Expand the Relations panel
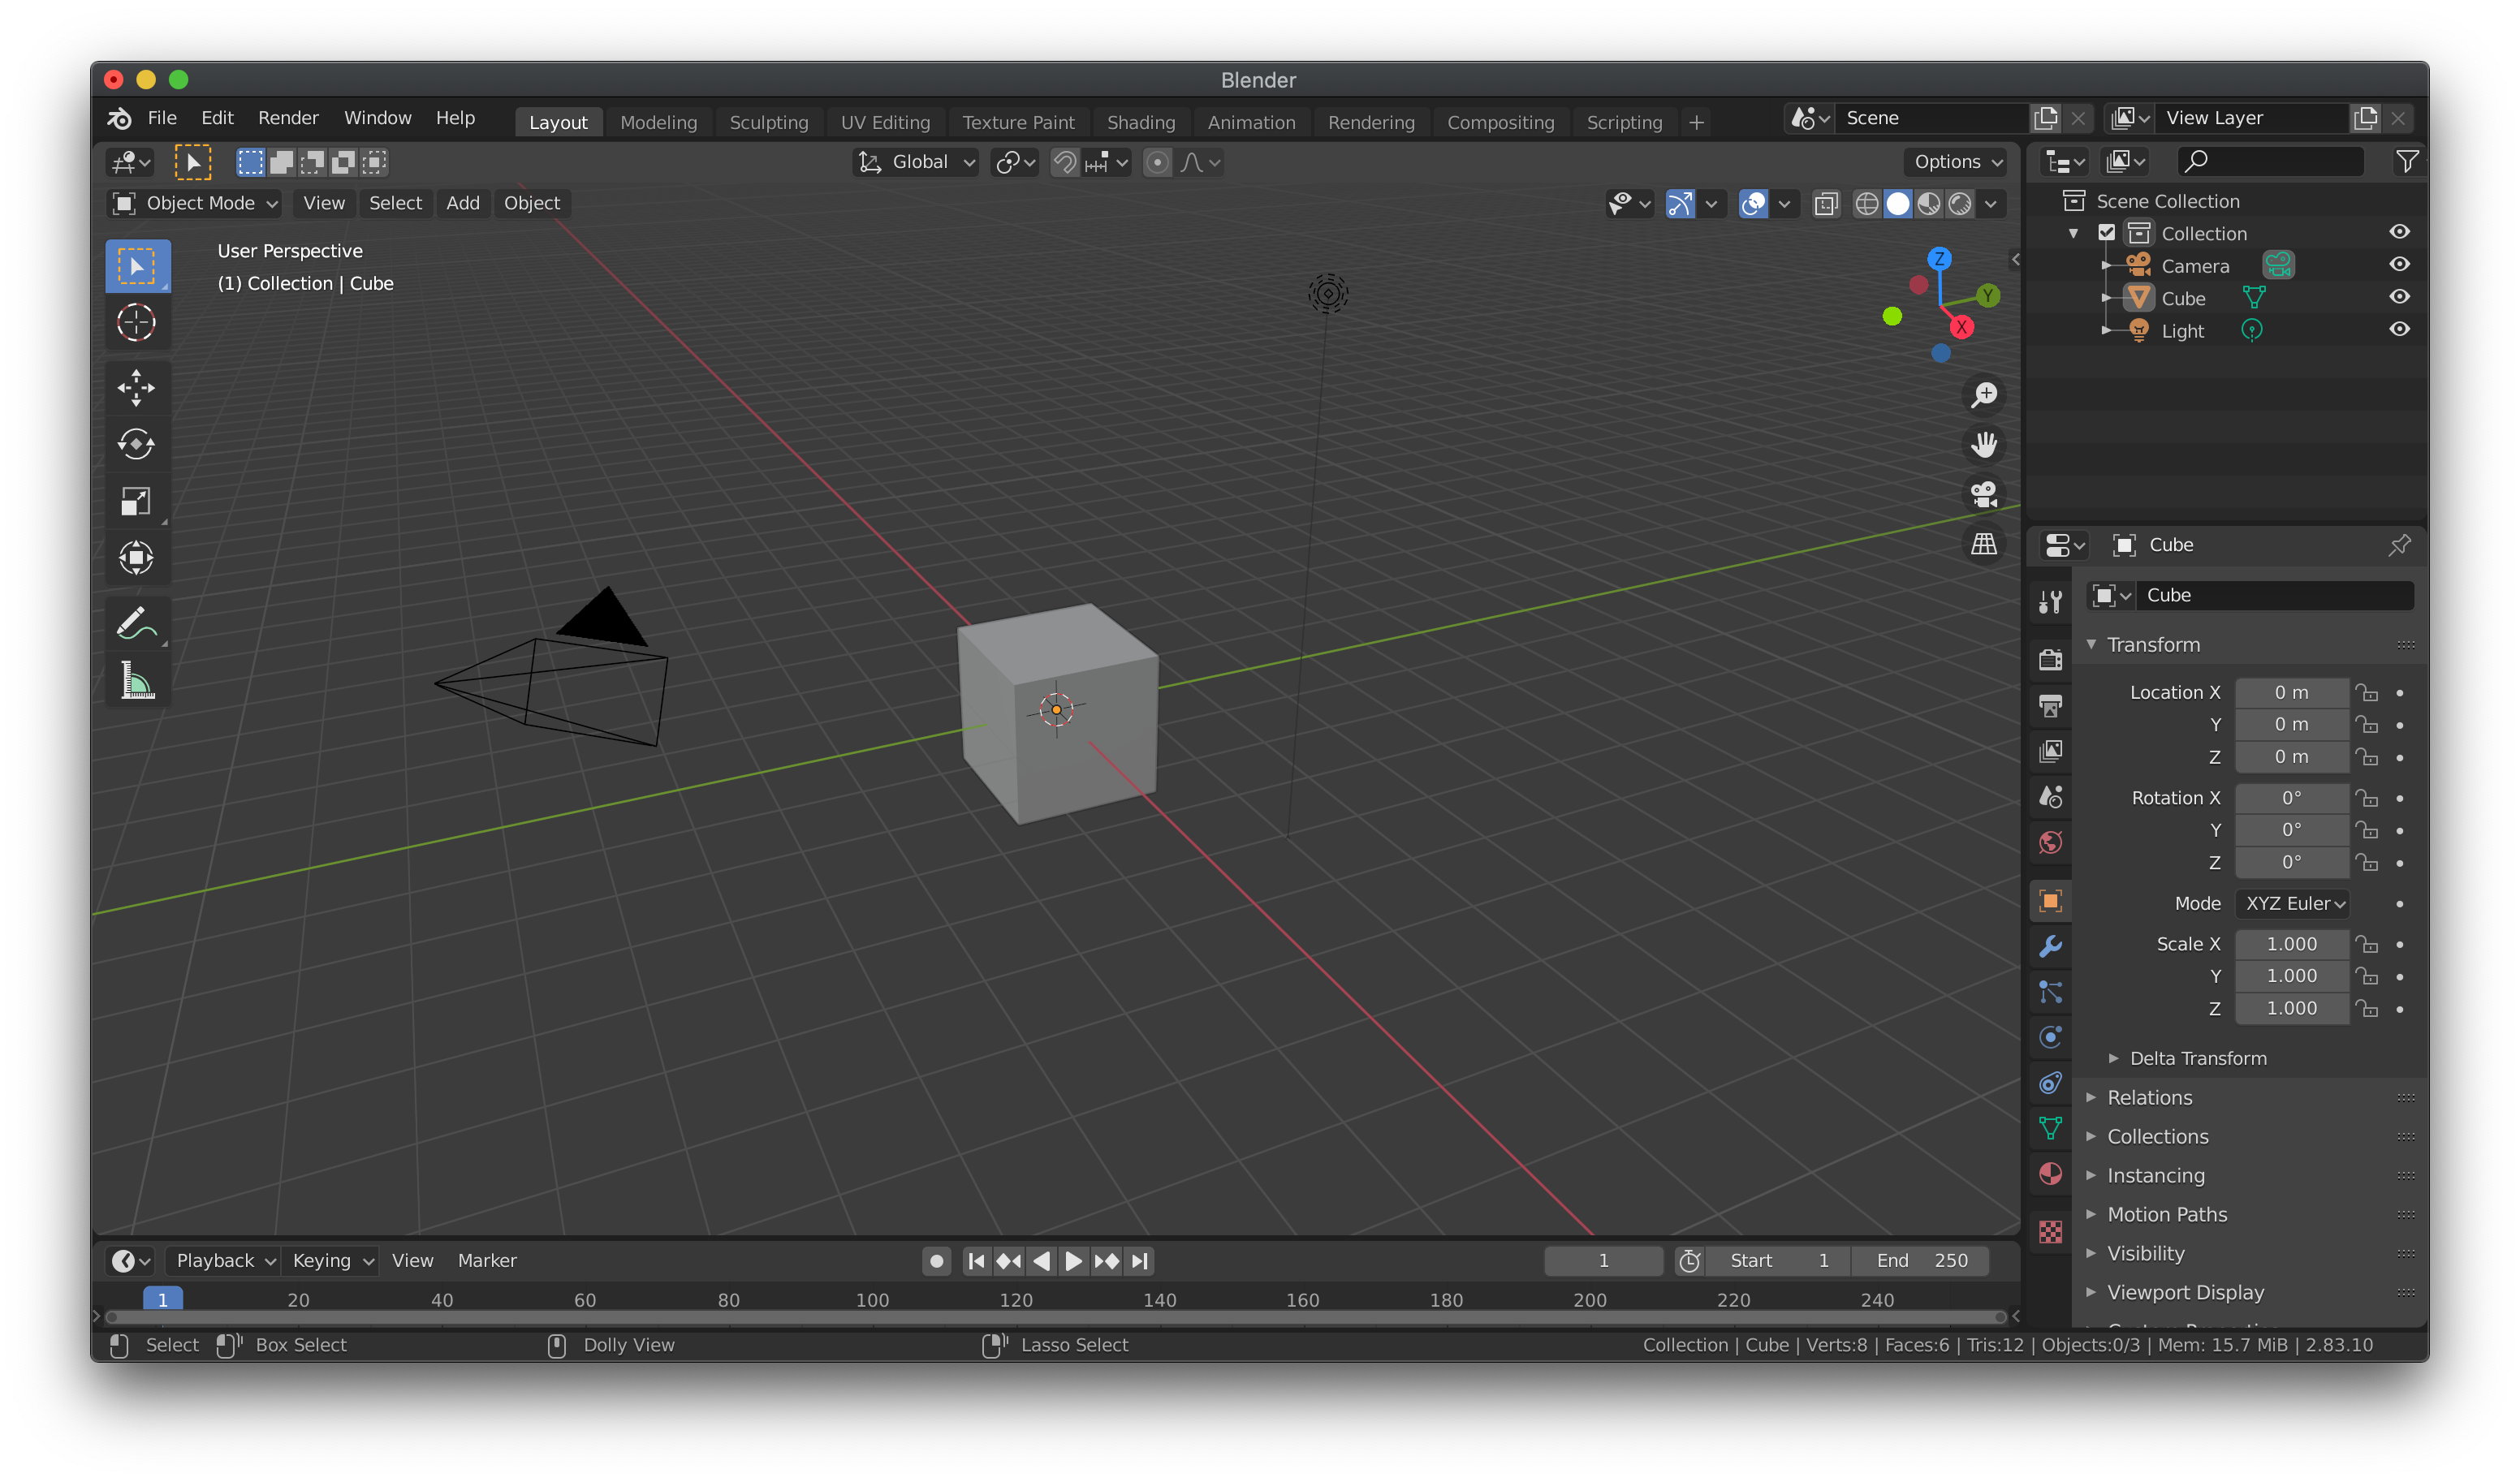Viewport: 2520px width, 1482px height. tap(2149, 1097)
